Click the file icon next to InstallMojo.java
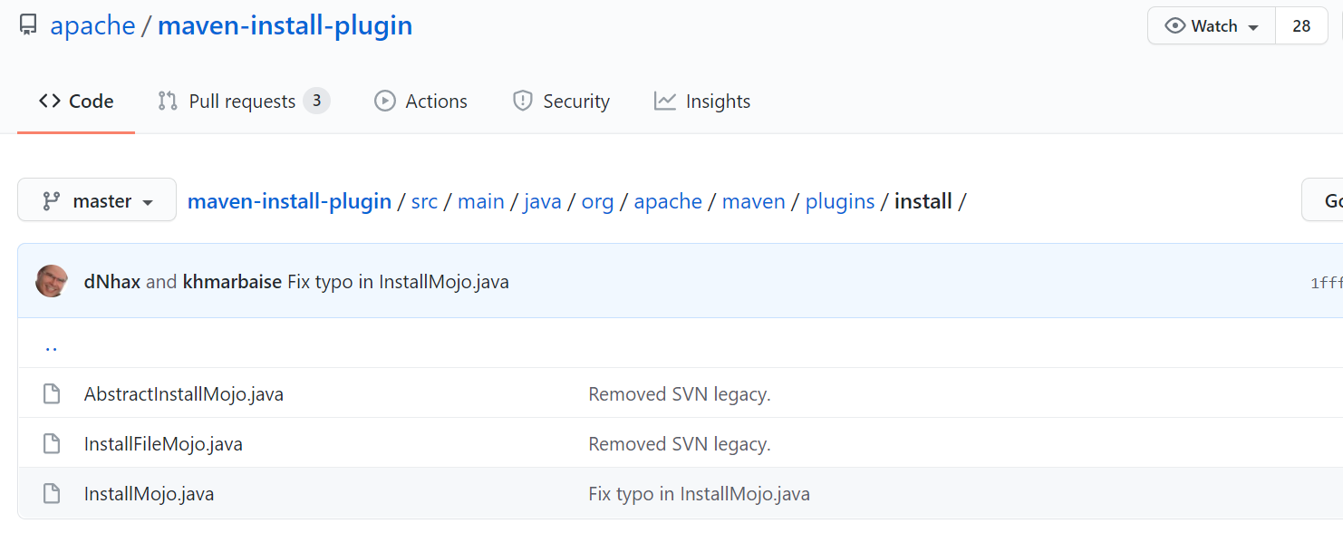The image size is (1343, 533). [52, 494]
